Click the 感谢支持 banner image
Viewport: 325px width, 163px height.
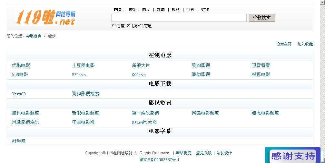tap(293, 155)
